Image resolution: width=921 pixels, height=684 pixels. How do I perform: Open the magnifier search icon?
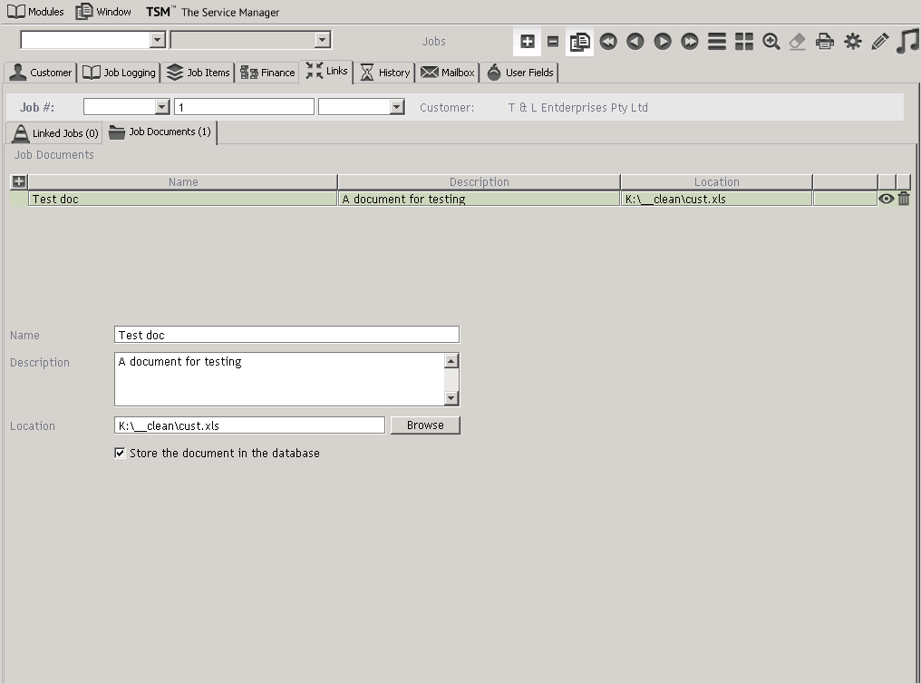[771, 42]
